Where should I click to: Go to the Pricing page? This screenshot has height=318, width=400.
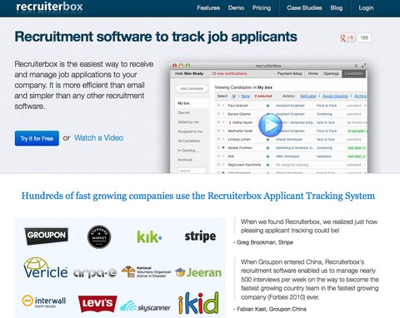tap(262, 7)
